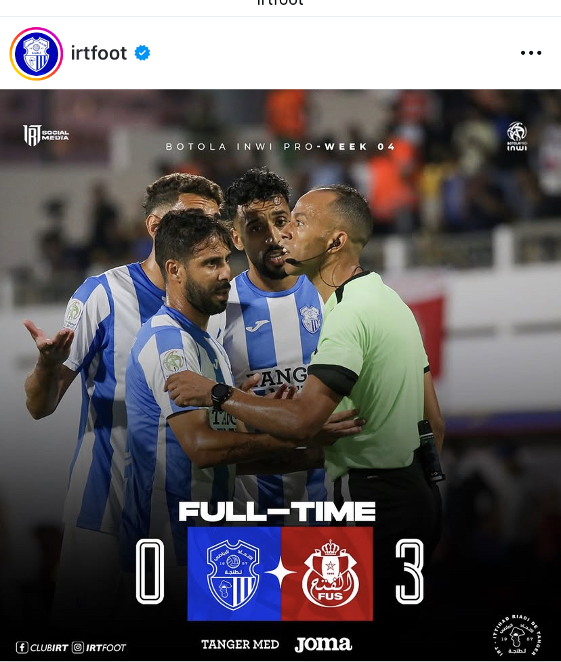Viewport: 561px width, 662px height.
Task: Click the white star between the crests
Action: click(x=280, y=573)
